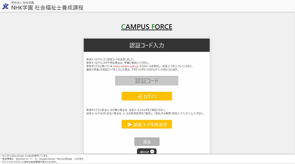
Task: Click the NHK学園 logo icon
Action: 5,6
